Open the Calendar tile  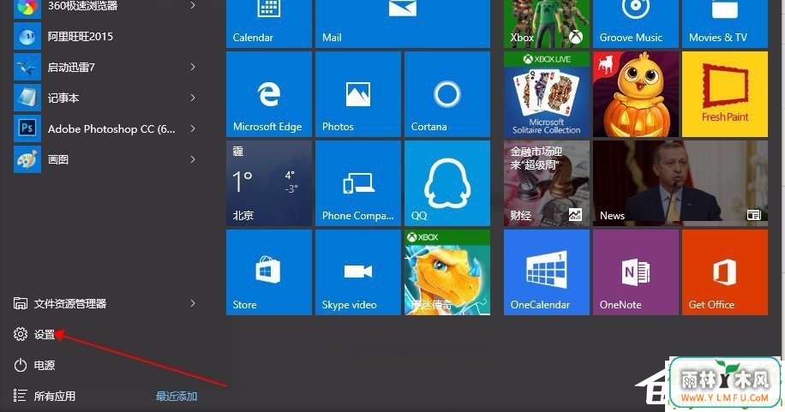[x=269, y=23]
